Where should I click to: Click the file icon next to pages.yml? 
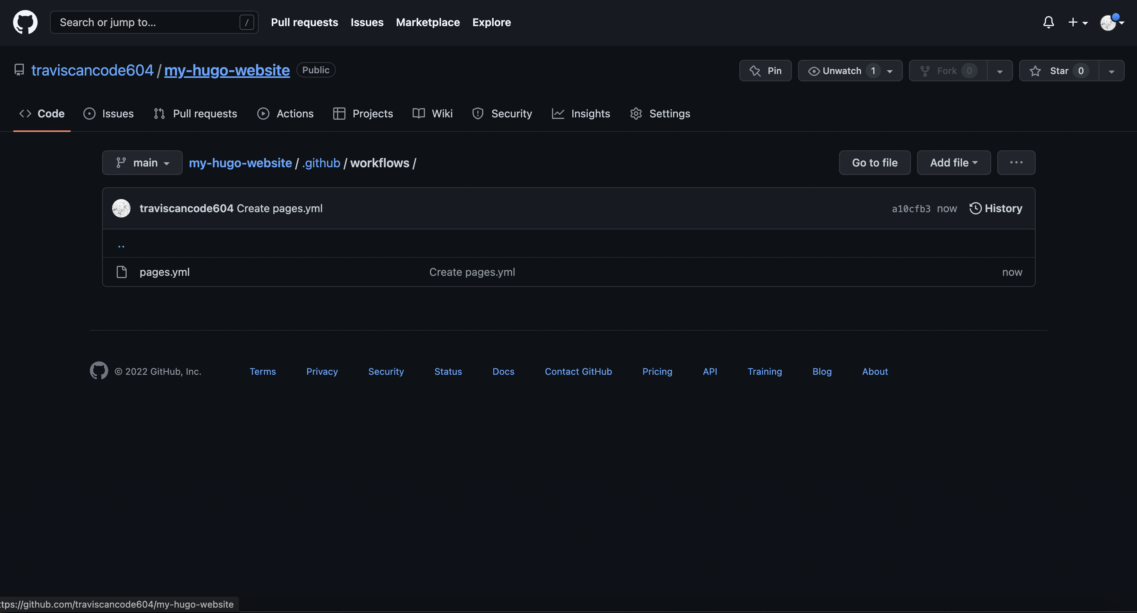coord(121,272)
